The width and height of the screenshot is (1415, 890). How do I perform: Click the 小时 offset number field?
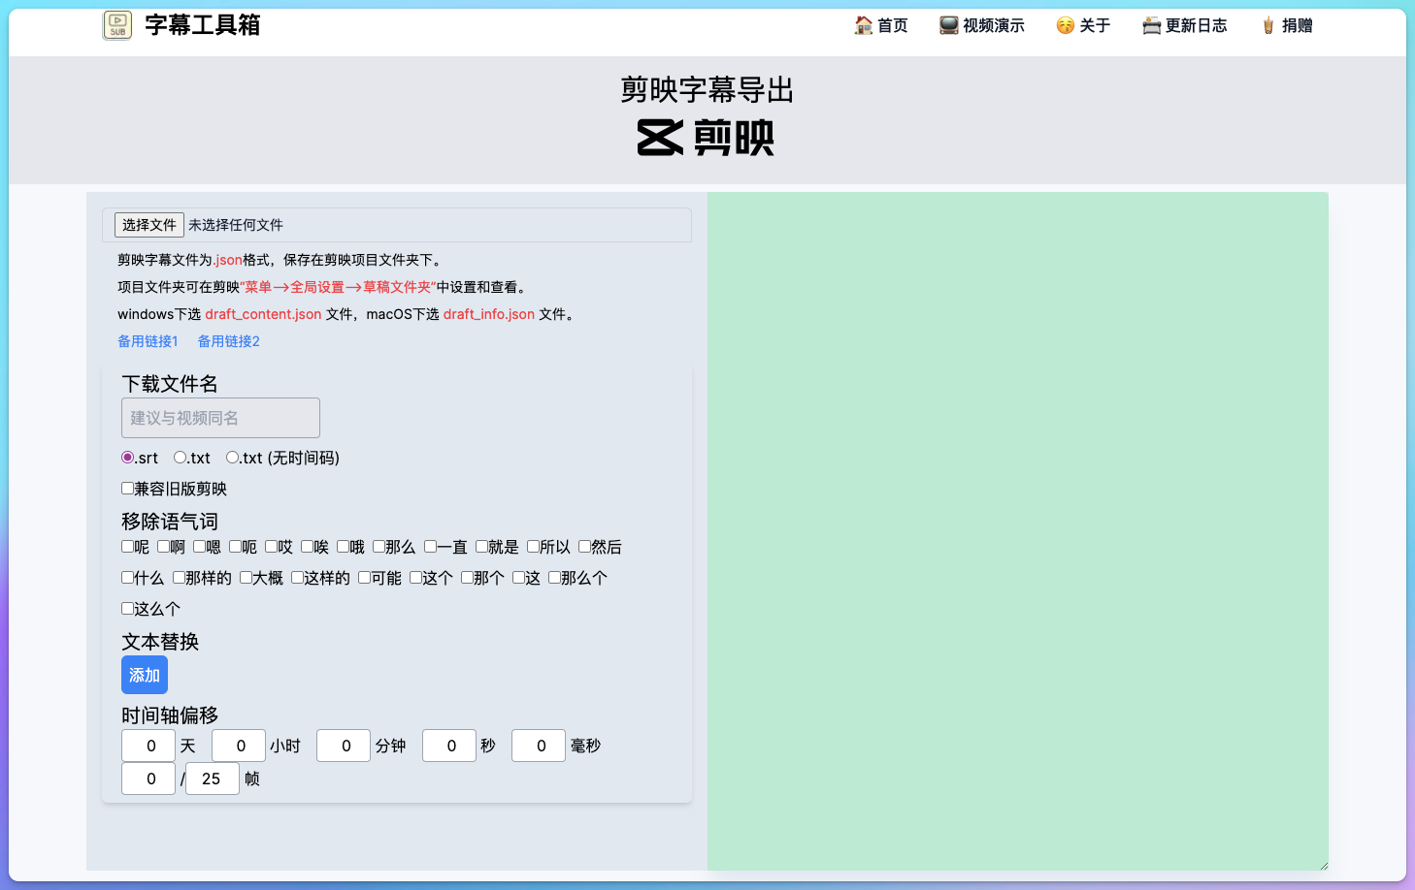tap(239, 746)
